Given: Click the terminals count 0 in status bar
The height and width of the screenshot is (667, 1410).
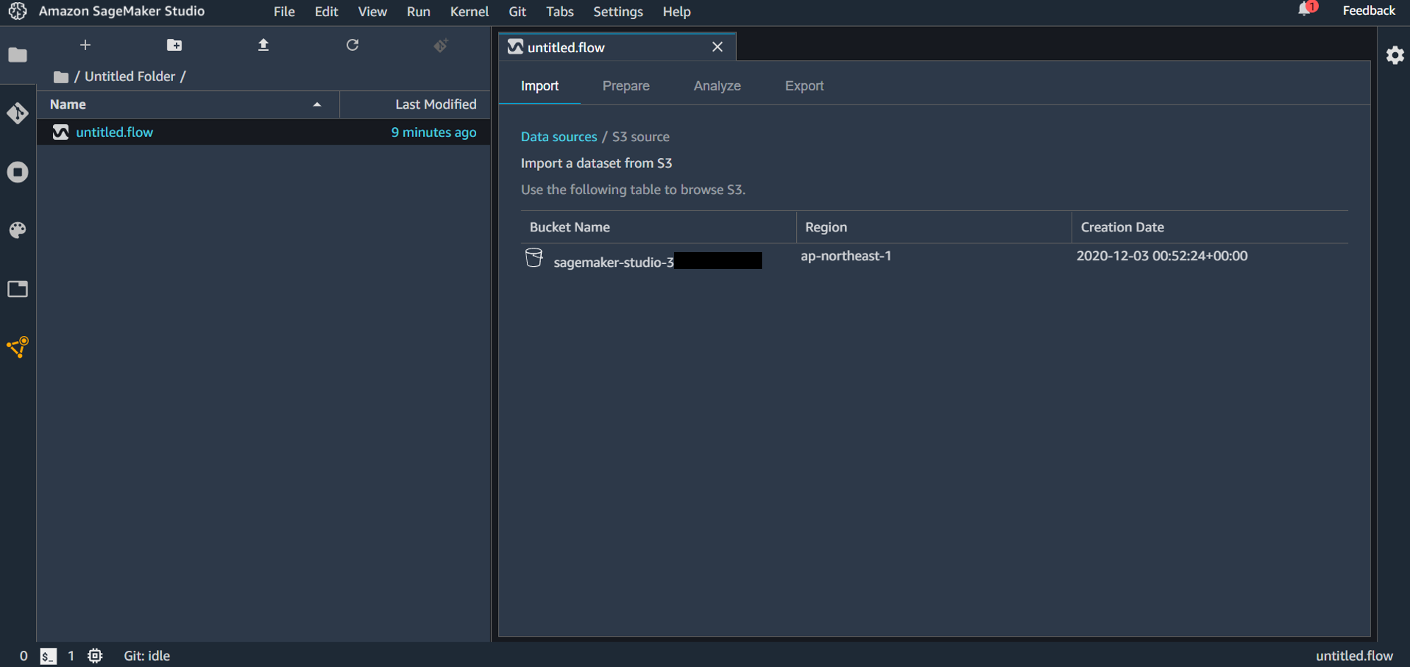Looking at the screenshot, I should coord(23,656).
